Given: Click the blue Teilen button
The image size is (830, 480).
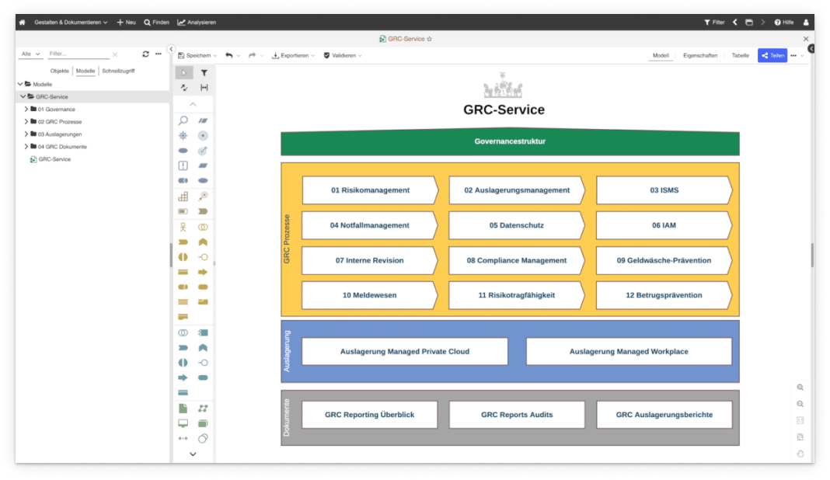Looking at the screenshot, I should click(772, 56).
